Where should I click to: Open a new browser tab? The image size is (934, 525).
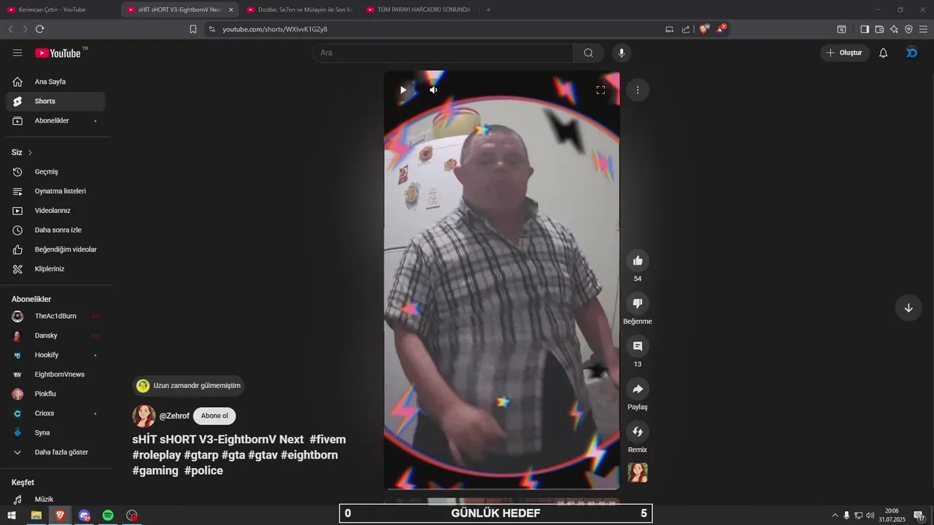tap(488, 9)
